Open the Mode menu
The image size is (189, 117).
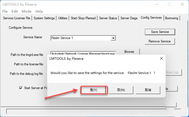pos(26,11)
